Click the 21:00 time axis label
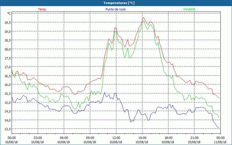The width and height of the screenshot is (232, 145). (x=194, y=138)
